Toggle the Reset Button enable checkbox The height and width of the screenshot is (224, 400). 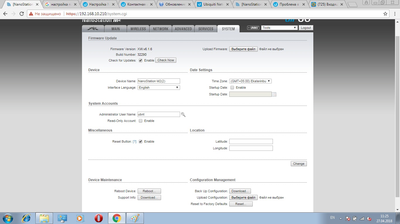141,141
